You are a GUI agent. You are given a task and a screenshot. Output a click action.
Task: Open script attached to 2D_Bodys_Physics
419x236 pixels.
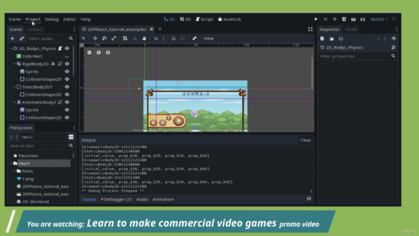(x=60, y=49)
